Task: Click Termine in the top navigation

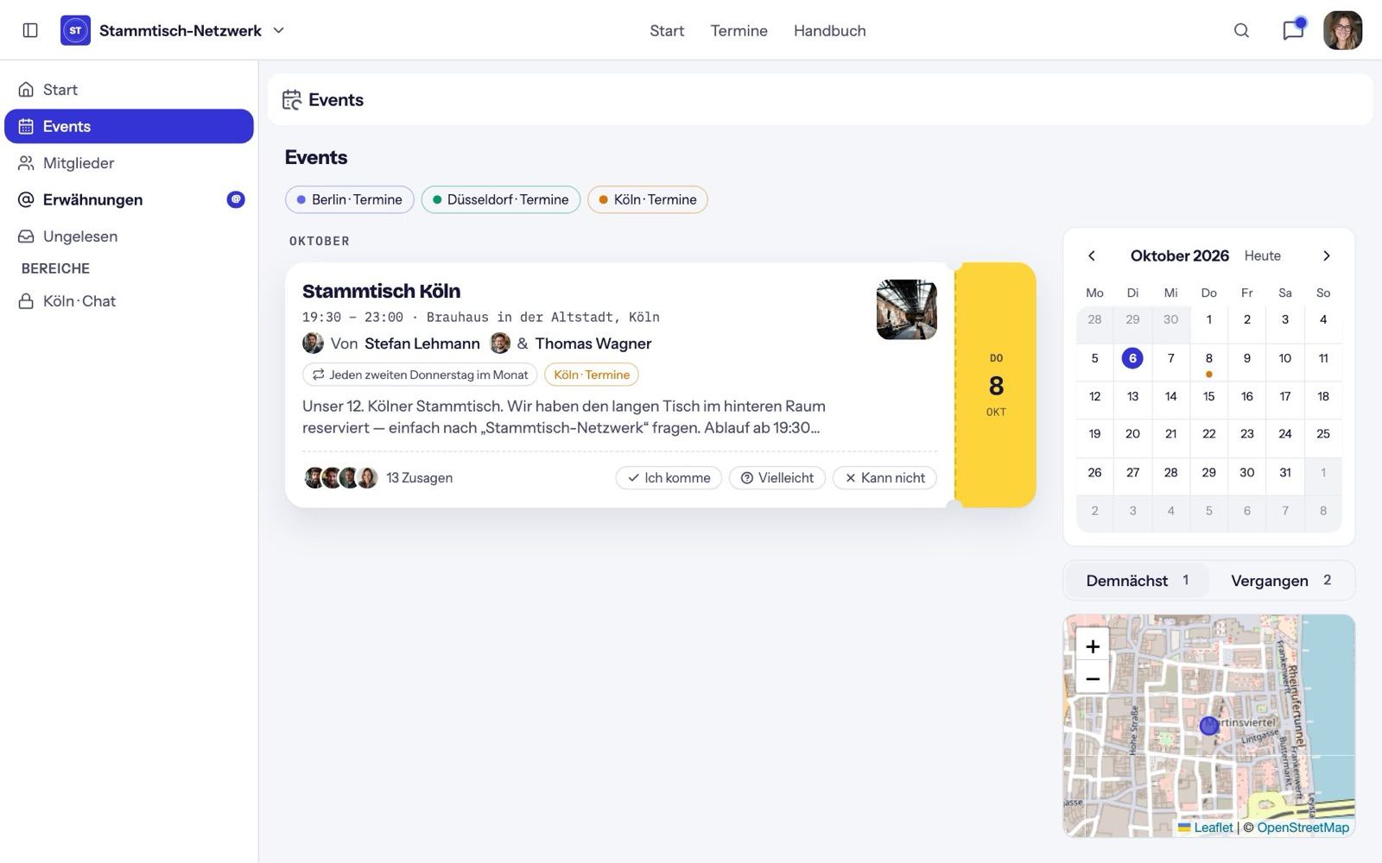Action: pyautogui.click(x=739, y=31)
